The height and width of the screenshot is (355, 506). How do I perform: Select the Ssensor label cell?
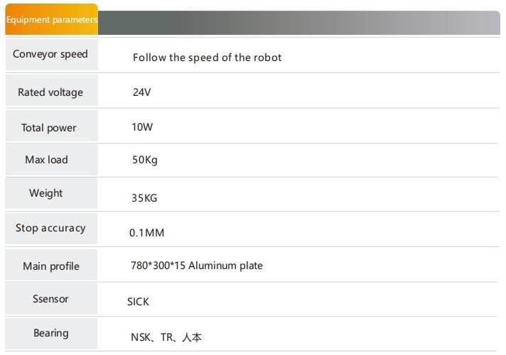click(x=51, y=299)
